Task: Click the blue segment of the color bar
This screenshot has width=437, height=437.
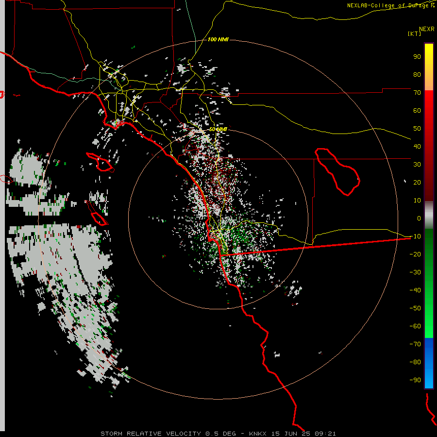Action: coord(429,363)
